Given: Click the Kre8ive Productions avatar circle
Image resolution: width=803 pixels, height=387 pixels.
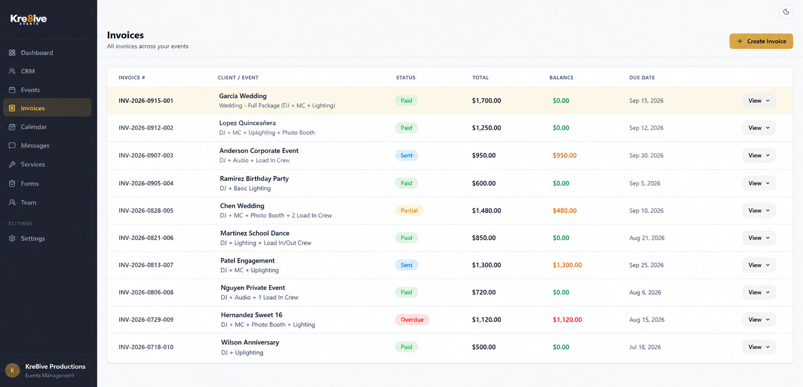Looking at the screenshot, I should pos(12,370).
